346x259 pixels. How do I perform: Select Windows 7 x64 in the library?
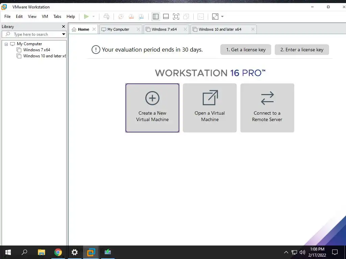point(36,50)
